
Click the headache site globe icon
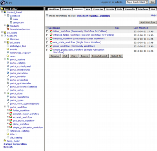click(5, 36)
